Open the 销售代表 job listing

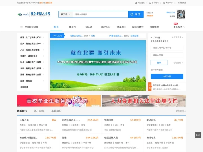[109, 120]
